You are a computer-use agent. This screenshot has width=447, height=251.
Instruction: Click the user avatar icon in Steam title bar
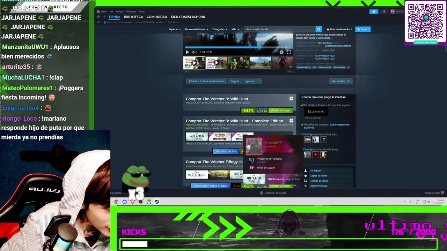point(393,12)
